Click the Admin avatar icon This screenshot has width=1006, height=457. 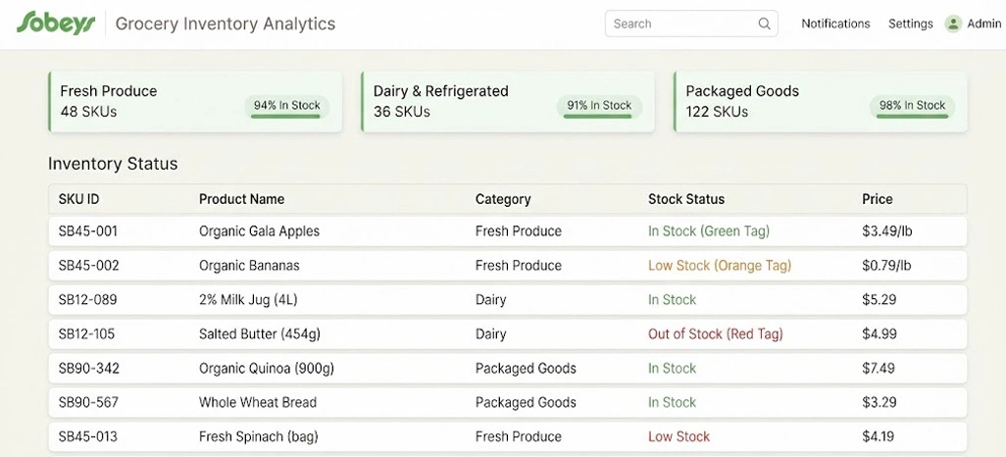[x=953, y=24]
